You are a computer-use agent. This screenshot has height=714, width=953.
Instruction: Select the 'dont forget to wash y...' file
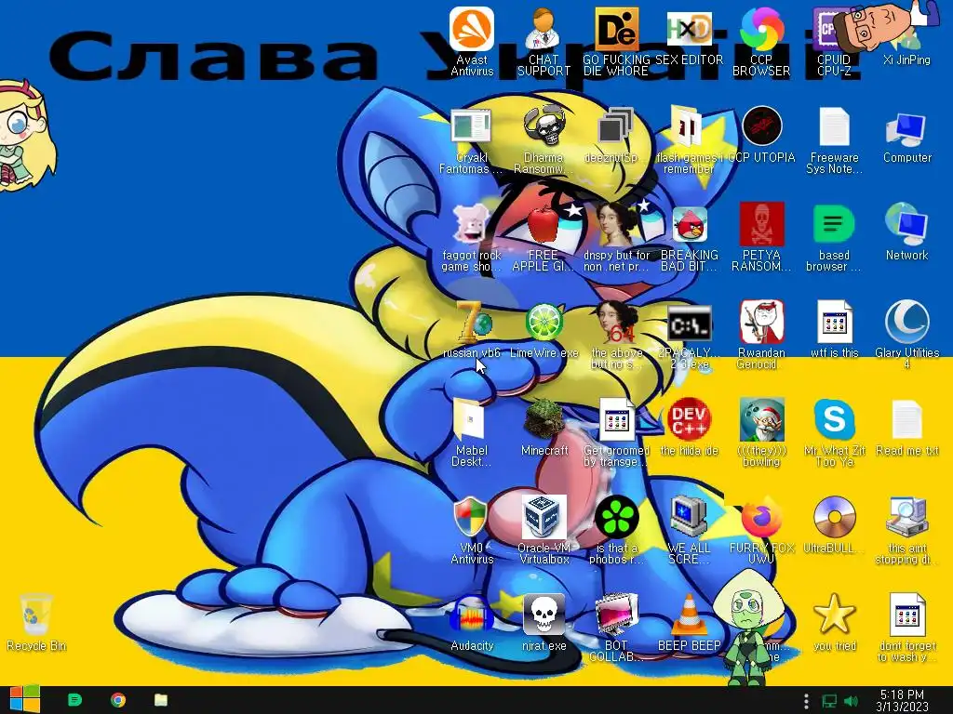click(906, 628)
